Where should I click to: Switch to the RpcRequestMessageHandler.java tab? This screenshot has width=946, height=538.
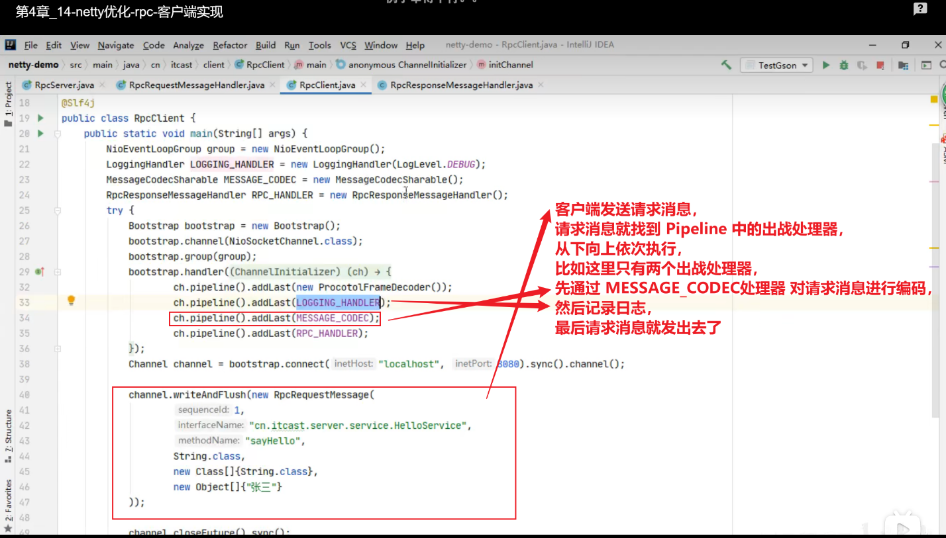tap(197, 85)
